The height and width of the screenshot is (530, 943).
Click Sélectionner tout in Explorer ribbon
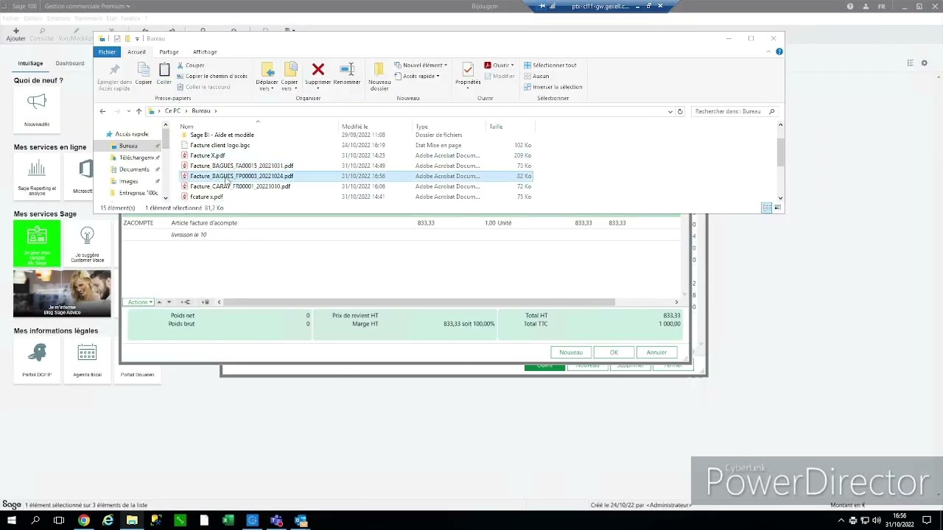pyautogui.click(x=550, y=66)
